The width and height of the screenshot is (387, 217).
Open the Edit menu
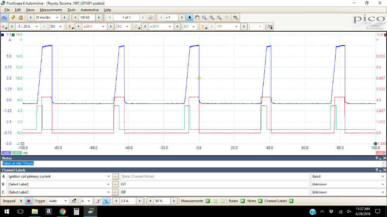[x=18, y=10]
